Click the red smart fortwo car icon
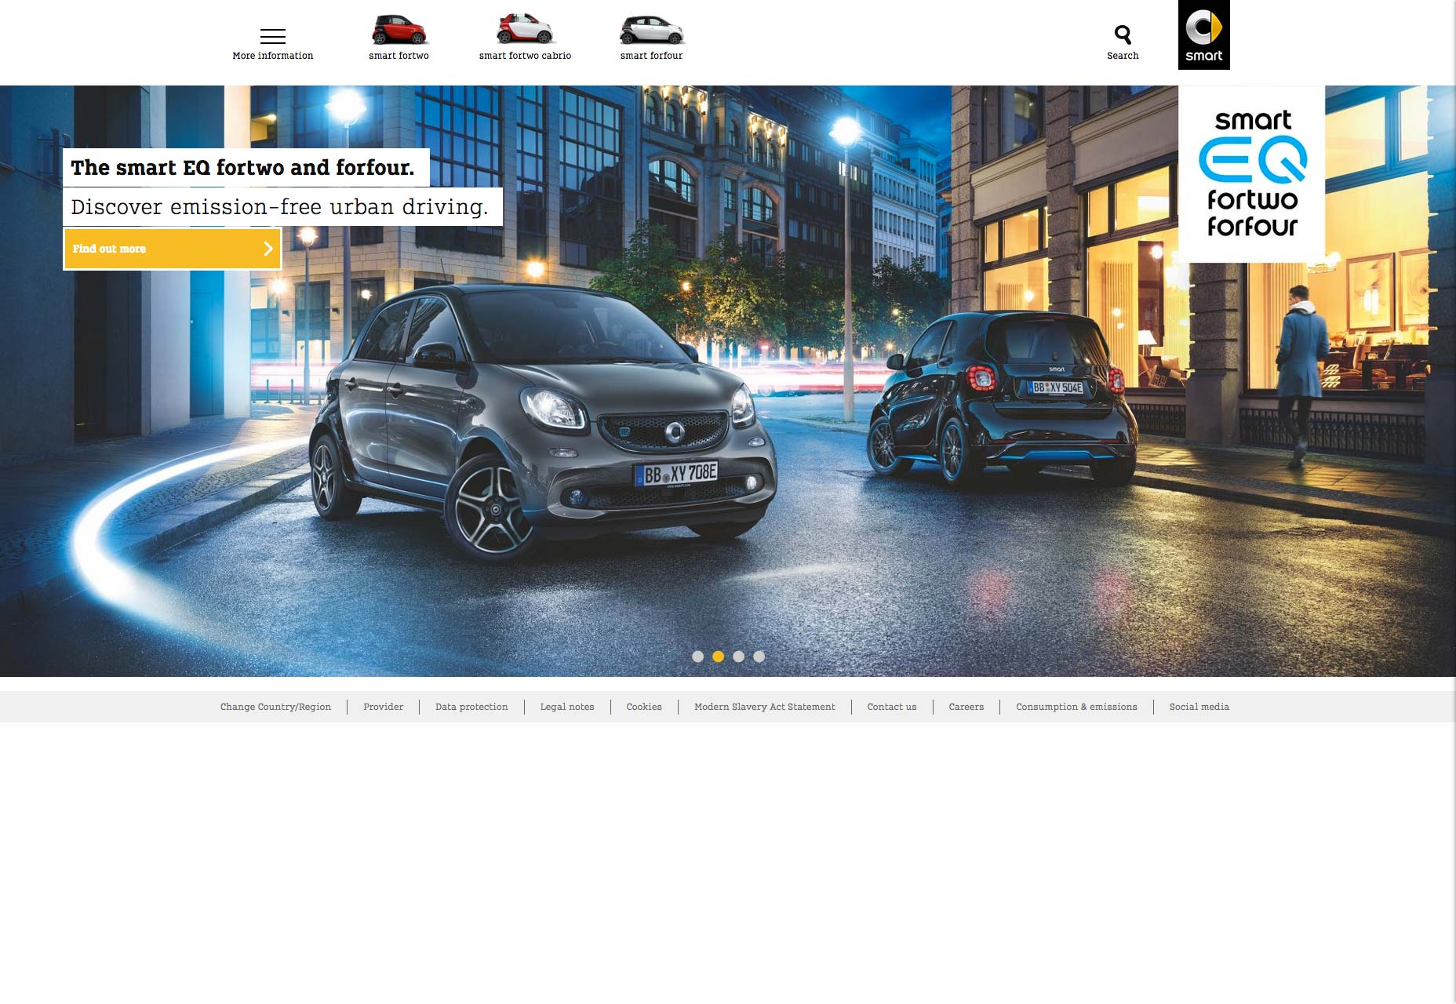Image resolution: width=1456 pixels, height=1004 pixels. [x=399, y=30]
